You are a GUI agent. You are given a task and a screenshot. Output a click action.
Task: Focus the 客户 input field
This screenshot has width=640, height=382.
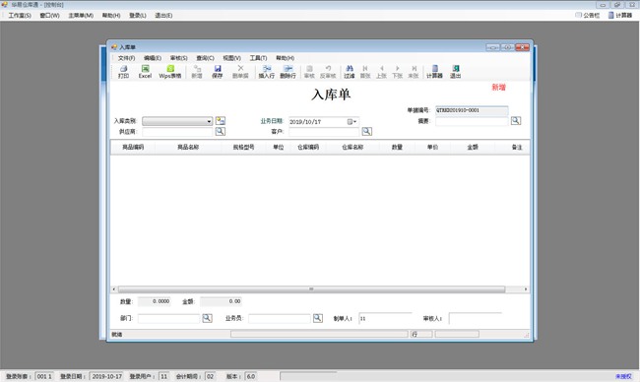(x=324, y=131)
